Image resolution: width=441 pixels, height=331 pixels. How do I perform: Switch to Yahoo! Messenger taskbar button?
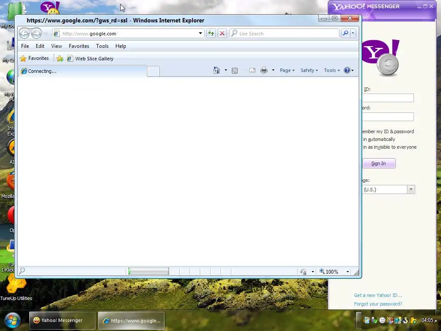[x=62, y=320]
